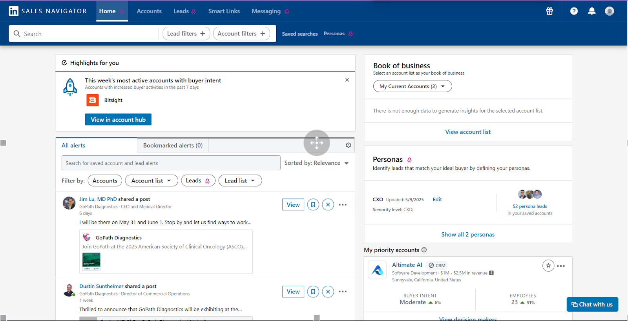Add Account filters
Viewport: 628px width, 321px height.
click(x=241, y=34)
